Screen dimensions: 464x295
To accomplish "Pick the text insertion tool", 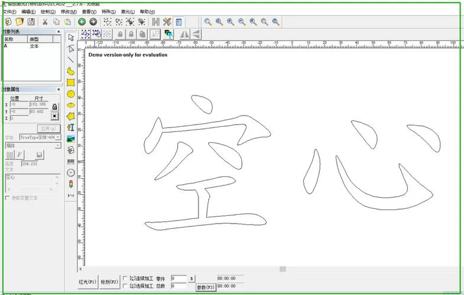I will click(71, 127).
